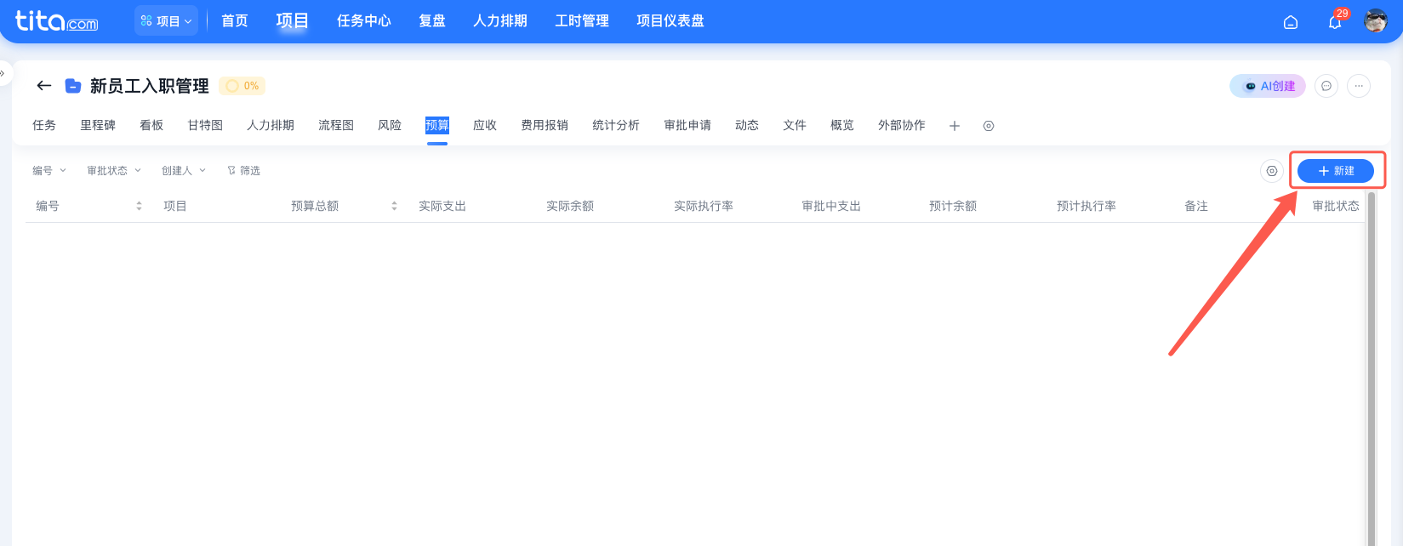Open tab settings gear after plus icon
The height and width of the screenshot is (546, 1403).
pos(989,126)
